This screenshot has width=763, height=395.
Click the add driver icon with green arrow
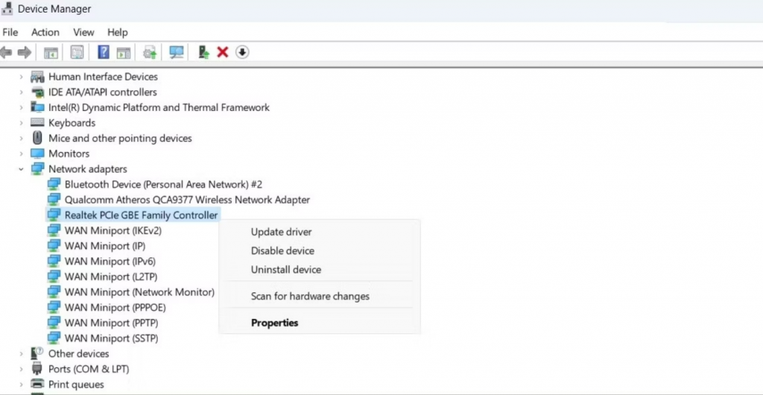click(203, 52)
